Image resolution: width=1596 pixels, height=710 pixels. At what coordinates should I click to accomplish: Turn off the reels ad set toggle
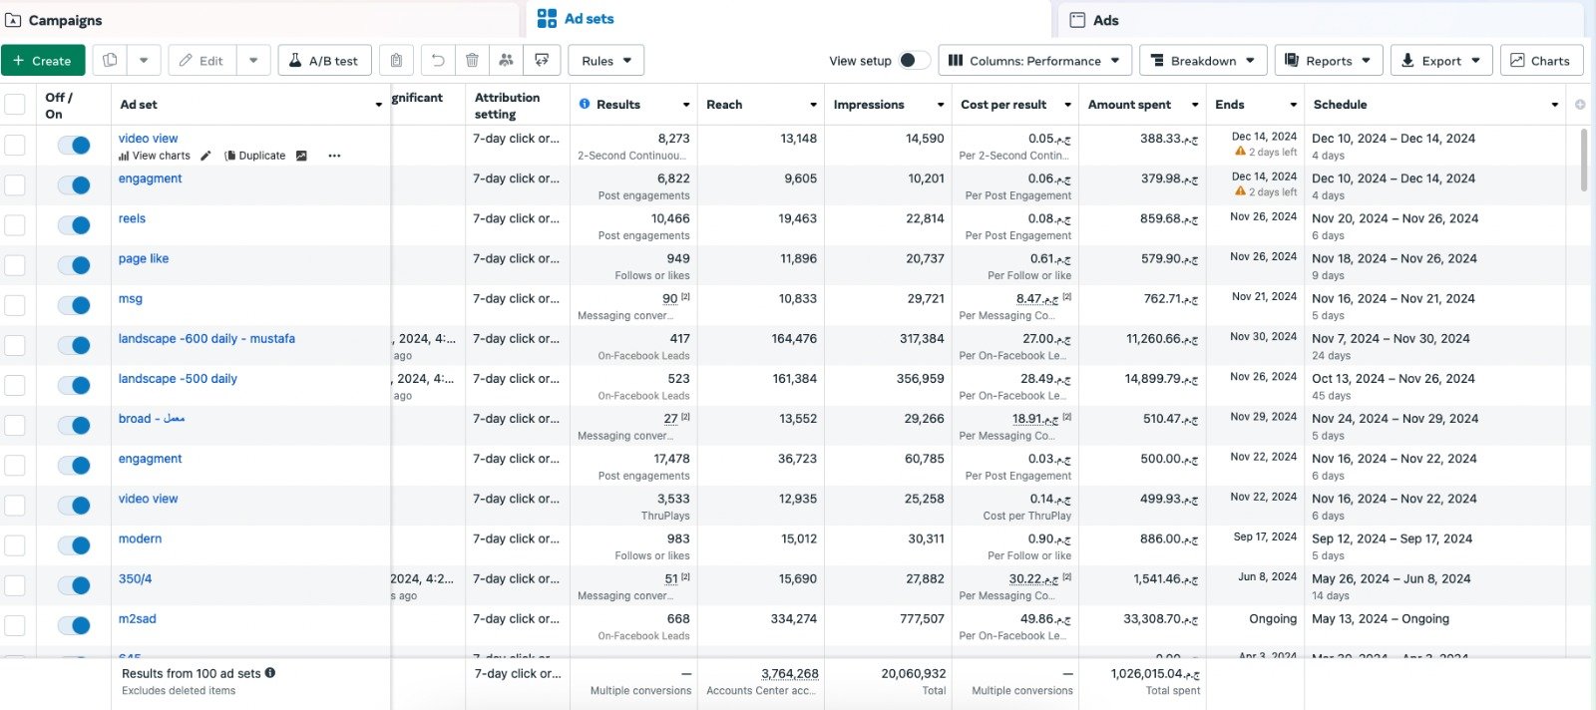point(74,225)
